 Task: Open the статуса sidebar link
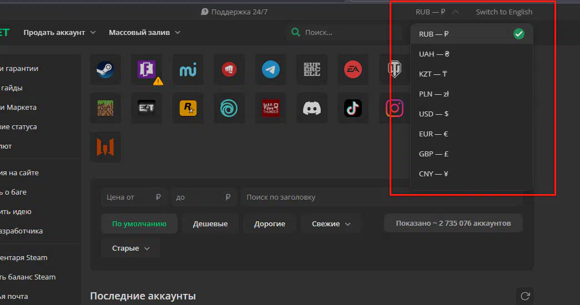(18, 127)
